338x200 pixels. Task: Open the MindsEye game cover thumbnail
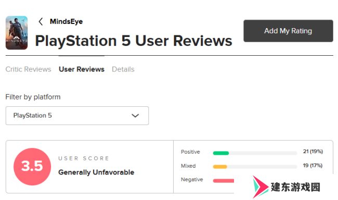point(17,33)
